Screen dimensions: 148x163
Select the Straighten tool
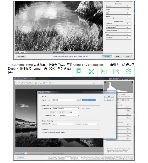[x=33, y=83]
